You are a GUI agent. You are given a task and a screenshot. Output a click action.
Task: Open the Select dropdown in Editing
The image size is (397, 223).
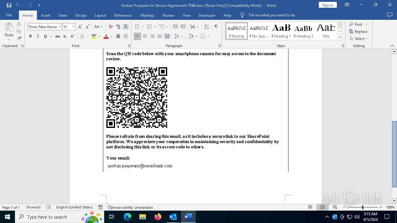[x=359, y=39]
